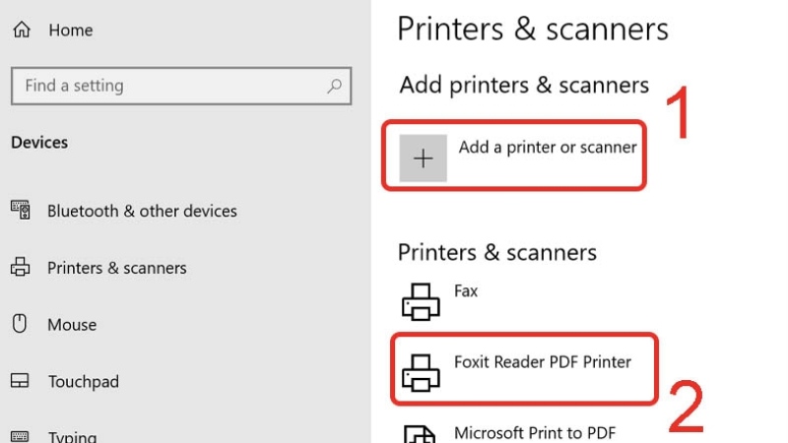Click the Touchpad icon in sidebar
Viewport: 788px width, 443px height.
[21, 381]
